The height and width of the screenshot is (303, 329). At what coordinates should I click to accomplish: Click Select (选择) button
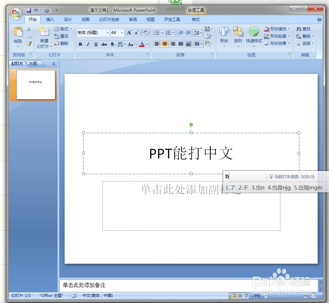point(305,43)
